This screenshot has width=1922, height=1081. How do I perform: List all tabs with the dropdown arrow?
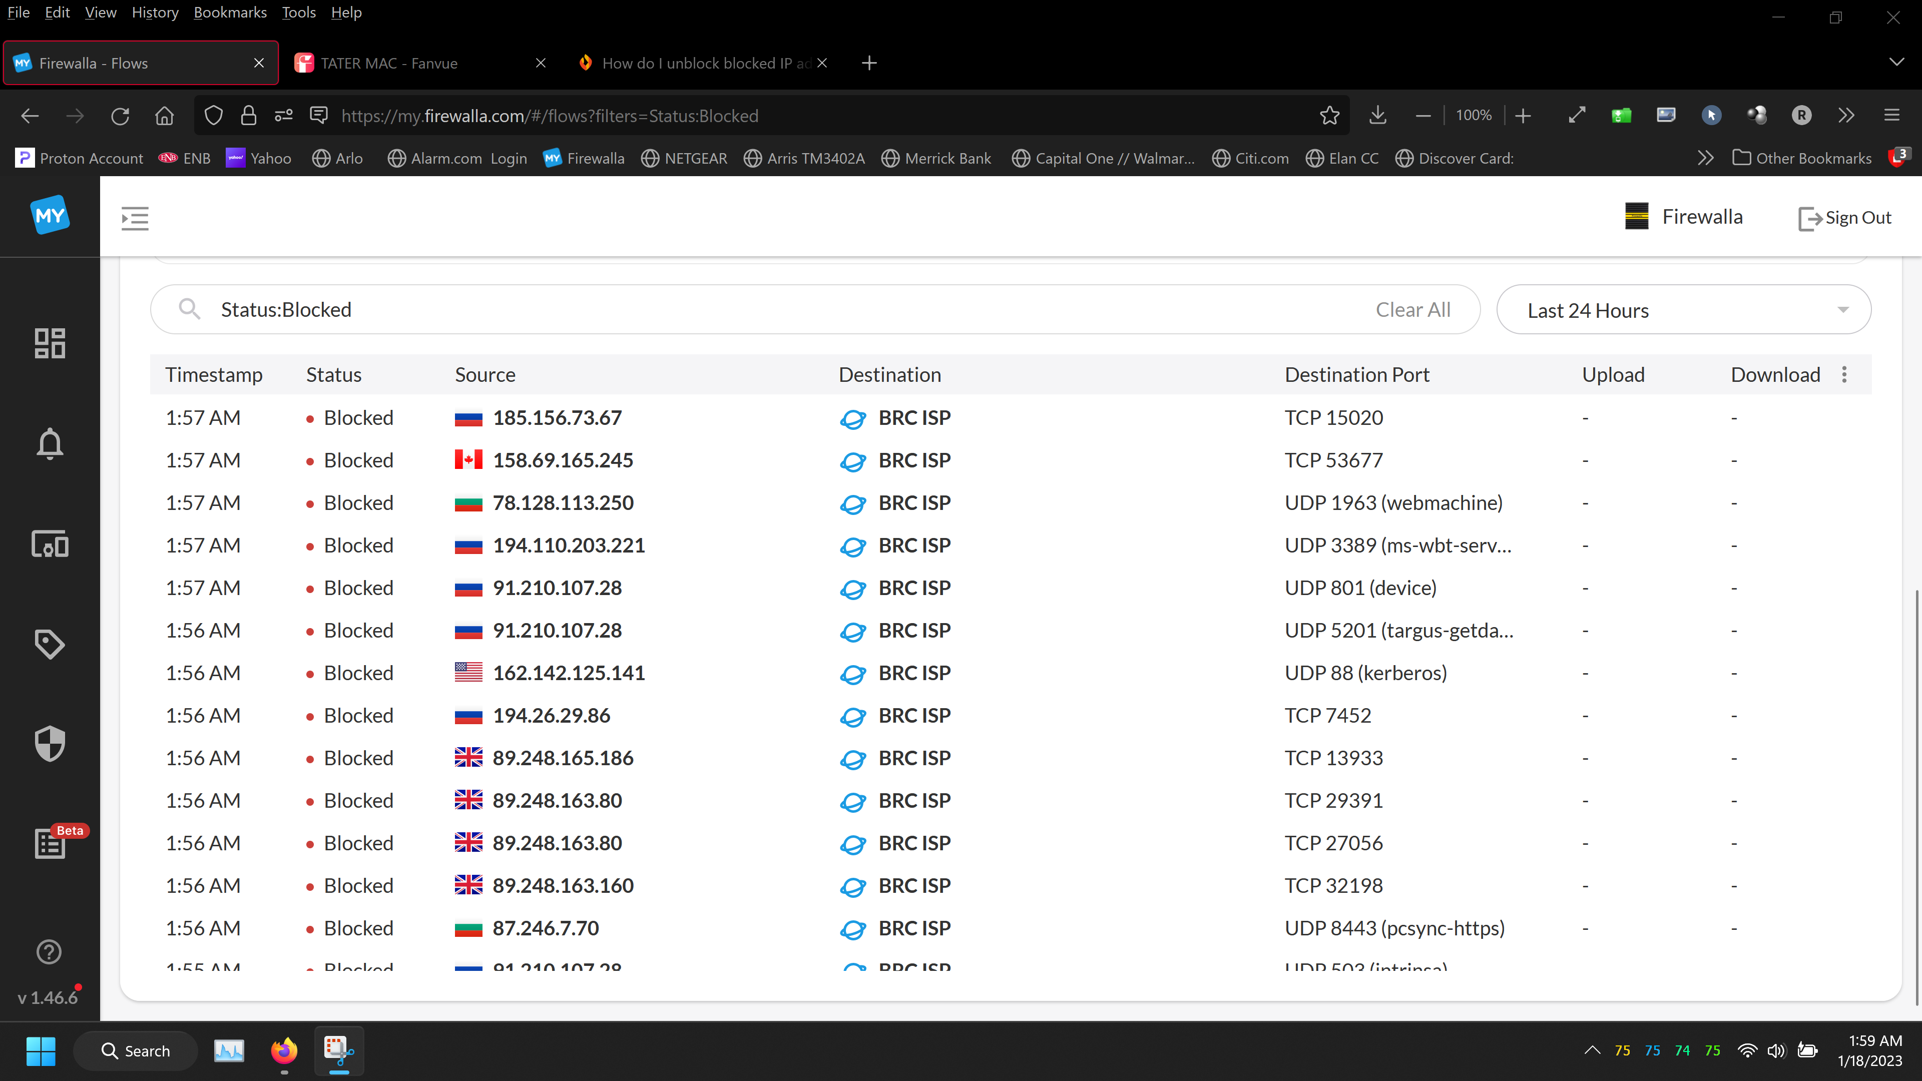(1896, 62)
